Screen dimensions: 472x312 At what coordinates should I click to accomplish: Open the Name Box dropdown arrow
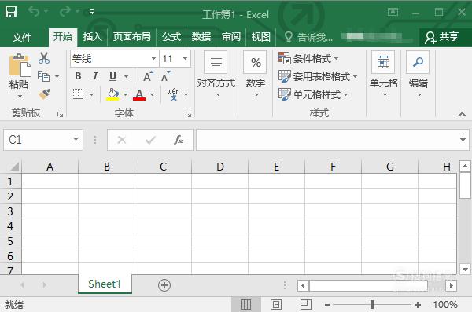tap(76, 139)
